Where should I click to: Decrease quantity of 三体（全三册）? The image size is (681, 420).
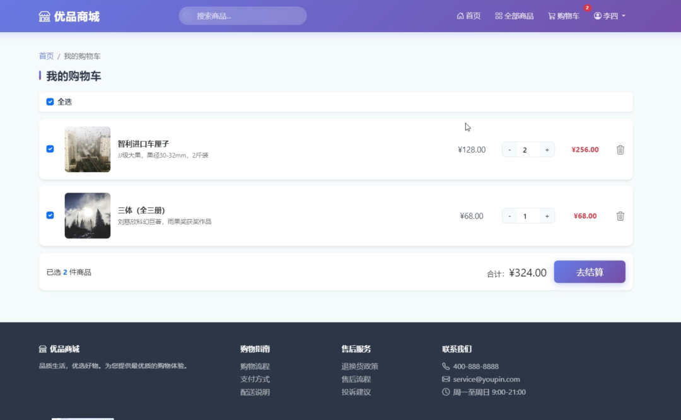click(509, 216)
